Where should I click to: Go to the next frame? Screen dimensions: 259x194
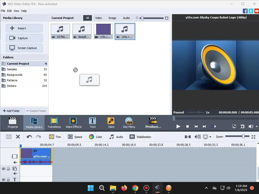pyautogui.click(x=204, y=126)
